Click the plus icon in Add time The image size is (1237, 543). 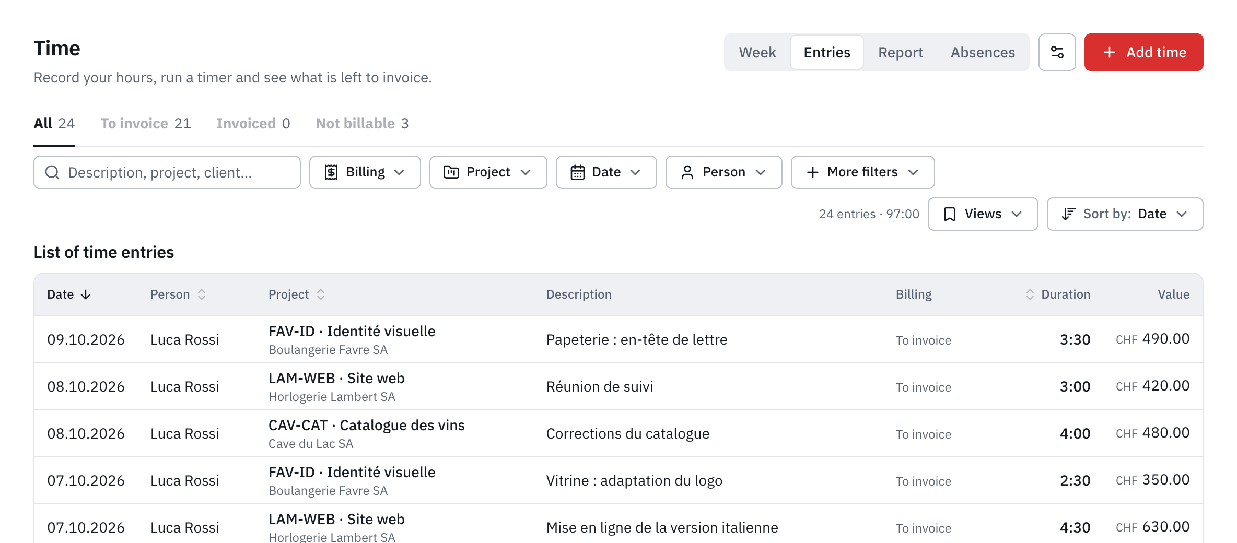click(1110, 52)
